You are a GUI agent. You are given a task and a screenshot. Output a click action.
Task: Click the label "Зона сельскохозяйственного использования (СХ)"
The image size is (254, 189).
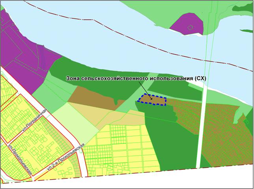[x=136, y=78]
